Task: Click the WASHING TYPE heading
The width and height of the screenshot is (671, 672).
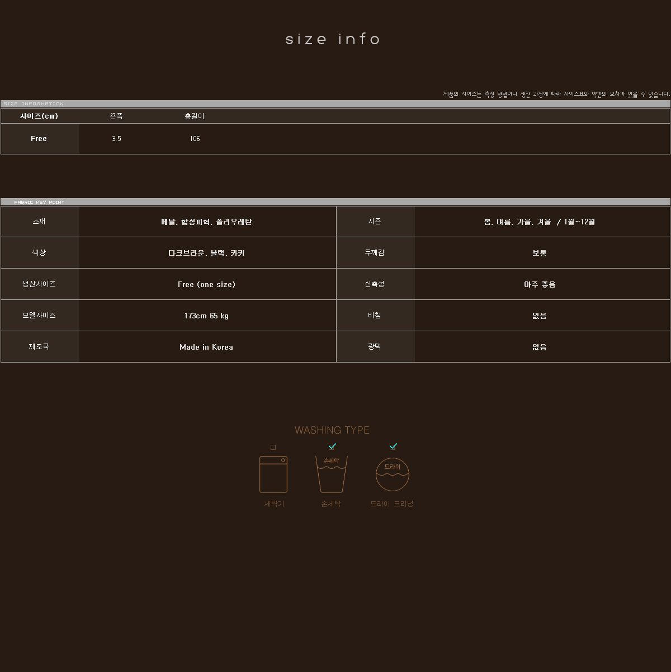Action: pos(332,430)
